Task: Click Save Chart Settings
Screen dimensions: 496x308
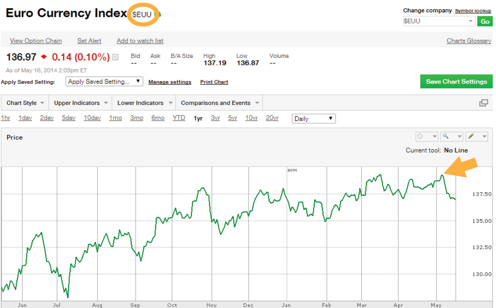Action: click(x=456, y=81)
